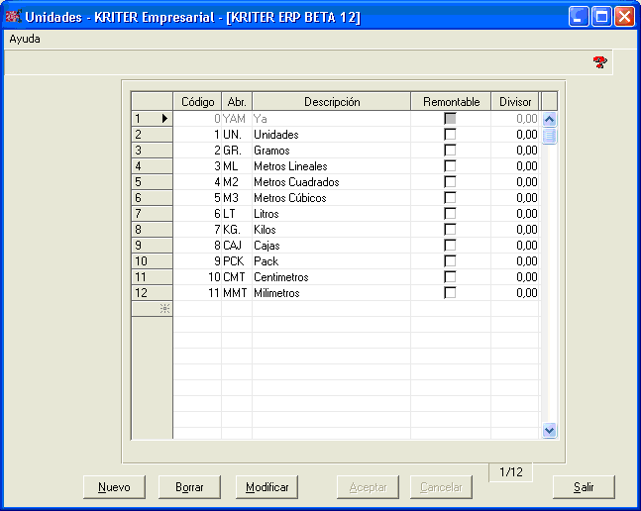Tick Remontable checkbox for Pack row
The width and height of the screenshot is (641, 511).
pos(450,261)
